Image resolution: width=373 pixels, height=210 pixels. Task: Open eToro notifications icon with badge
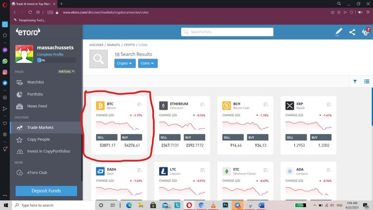tap(366, 32)
